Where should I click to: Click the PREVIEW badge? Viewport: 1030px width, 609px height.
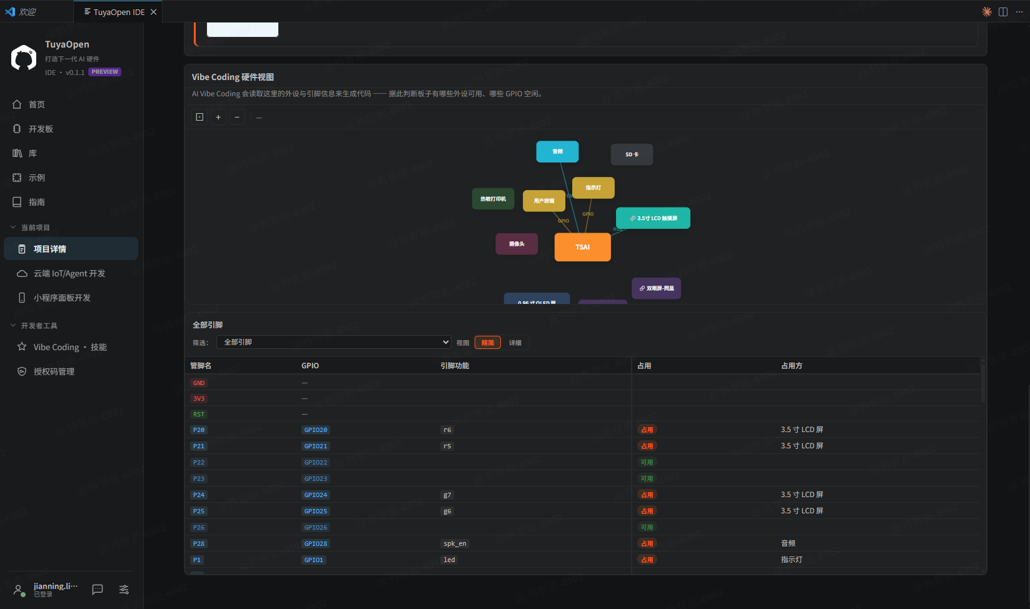pos(104,72)
